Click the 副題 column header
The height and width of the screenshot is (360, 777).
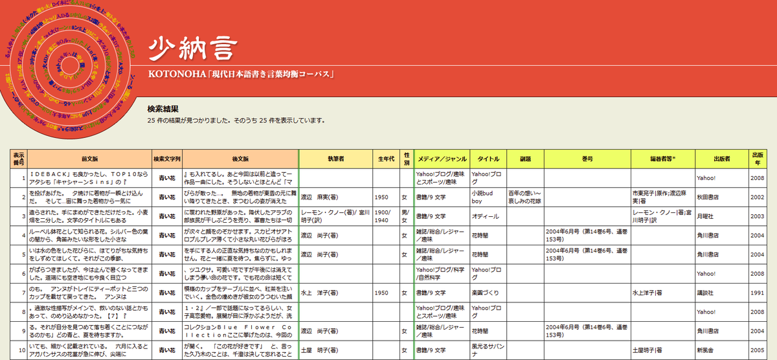pyautogui.click(x=525, y=158)
